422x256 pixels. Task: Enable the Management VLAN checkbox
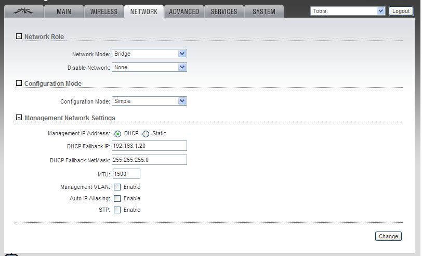[x=117, y=187]
